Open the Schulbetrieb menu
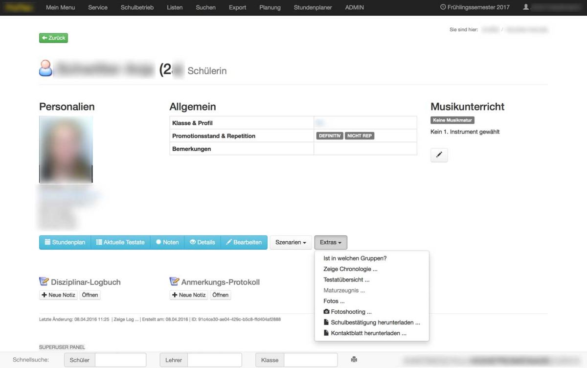 click(137, 7)
